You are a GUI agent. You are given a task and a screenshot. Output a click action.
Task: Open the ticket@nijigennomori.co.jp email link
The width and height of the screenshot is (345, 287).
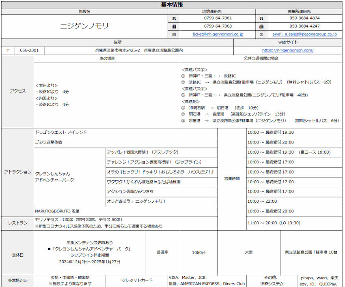click(x=218, y=34)
